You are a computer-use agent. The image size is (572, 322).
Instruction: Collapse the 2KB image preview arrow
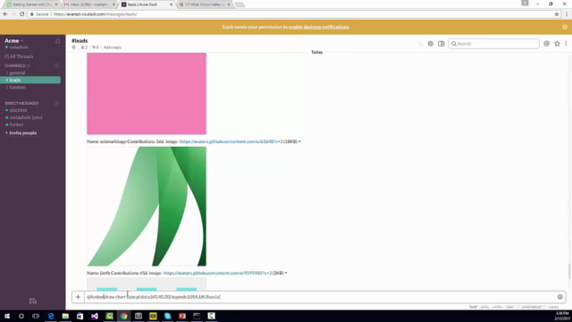(x=286, y=273)
